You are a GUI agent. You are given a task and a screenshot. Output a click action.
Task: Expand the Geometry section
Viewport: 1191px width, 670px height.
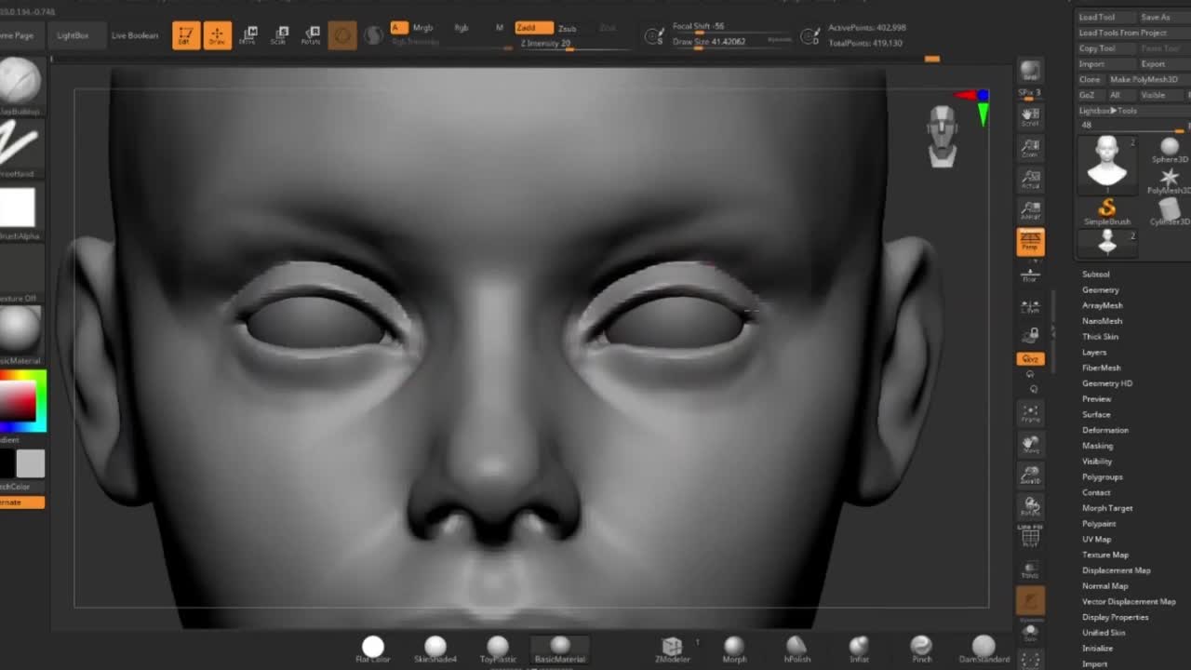pos(1100,290)
